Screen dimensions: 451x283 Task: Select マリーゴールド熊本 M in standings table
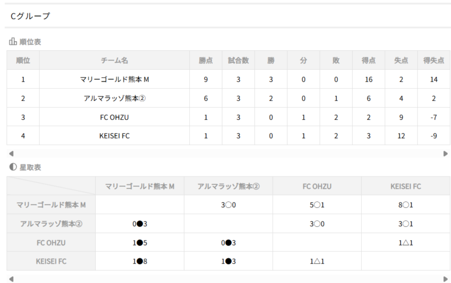114,79
